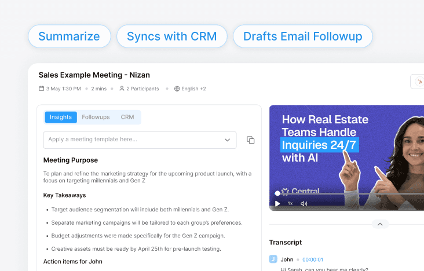Copy insights with the copy icon
The image size is (424, 271).
point(251,140)
